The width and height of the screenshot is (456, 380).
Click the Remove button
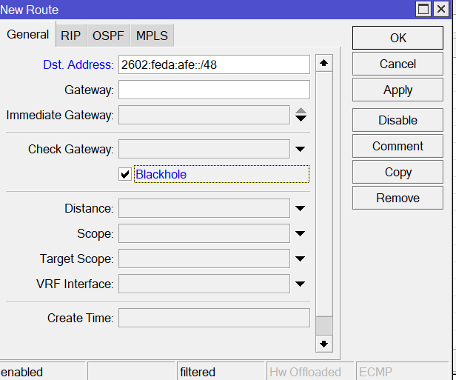click(x=398, y=198)
